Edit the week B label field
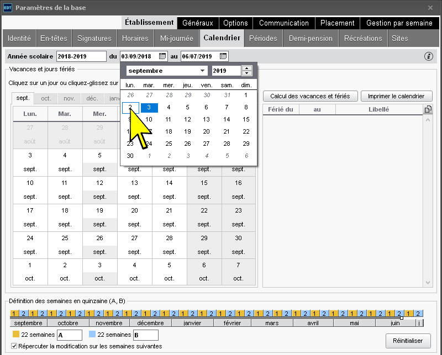Image resolution: width=442 pixels, height=355 pixels. [x=146, y=335]
